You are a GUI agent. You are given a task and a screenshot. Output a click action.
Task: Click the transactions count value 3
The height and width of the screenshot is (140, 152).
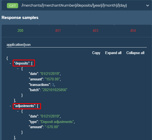coord(53,85)
